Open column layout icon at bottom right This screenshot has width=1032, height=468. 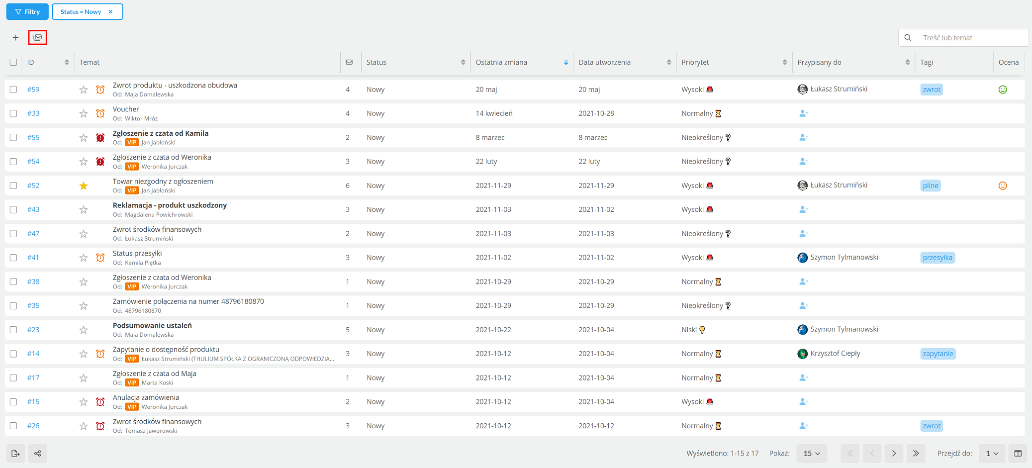(x=1018, y=453)
